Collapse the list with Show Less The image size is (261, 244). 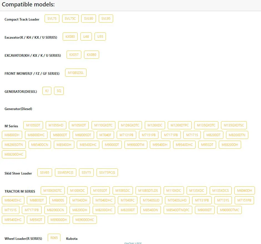[x=133, y=243]
